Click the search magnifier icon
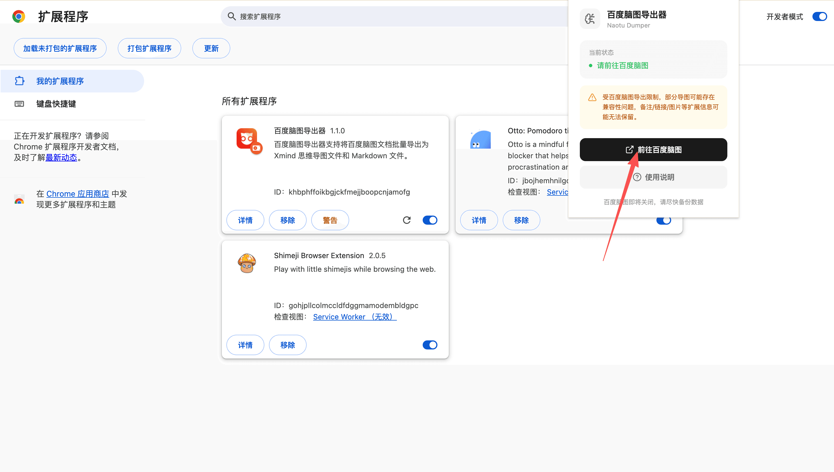Viewport: 834px width, 472px height. tap(231, 16)
